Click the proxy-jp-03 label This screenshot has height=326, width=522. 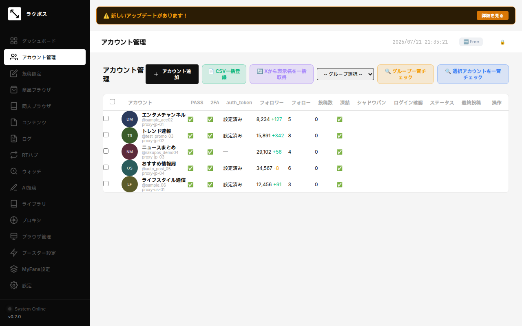click(153, 157)
